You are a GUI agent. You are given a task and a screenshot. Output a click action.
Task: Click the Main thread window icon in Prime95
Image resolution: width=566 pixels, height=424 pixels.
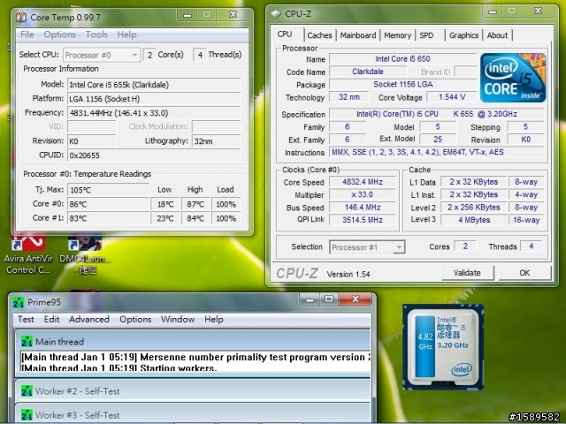point(27,342)
